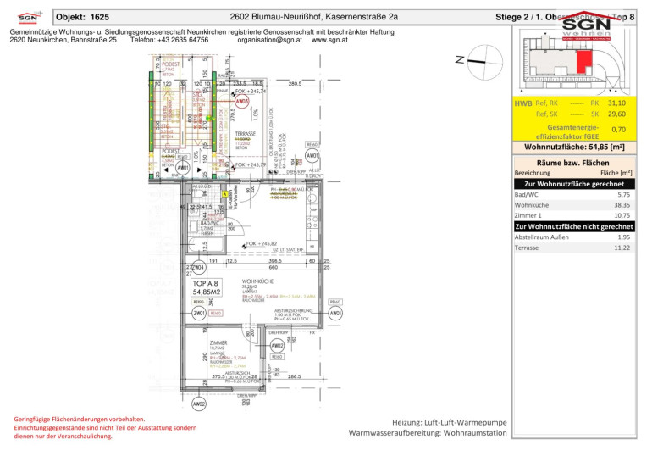Viewport: 652px width, 462px height.
Task: Click the ZW01 circle marker
Action: tap(198, 311)
